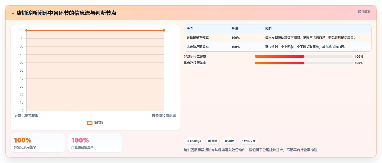Click the description starting 至少核对一个上游

click(305, 47)
